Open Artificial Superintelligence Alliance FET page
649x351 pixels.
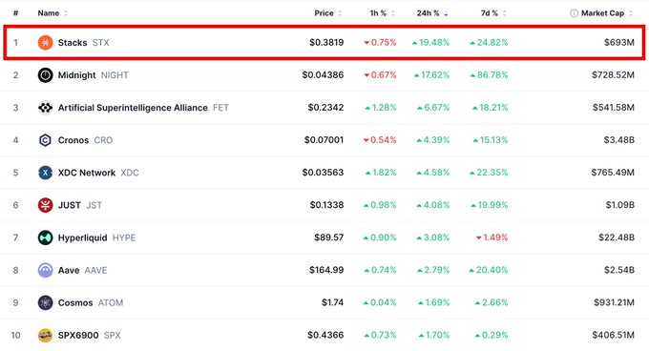pyautogui.click(x=143, y=108)
